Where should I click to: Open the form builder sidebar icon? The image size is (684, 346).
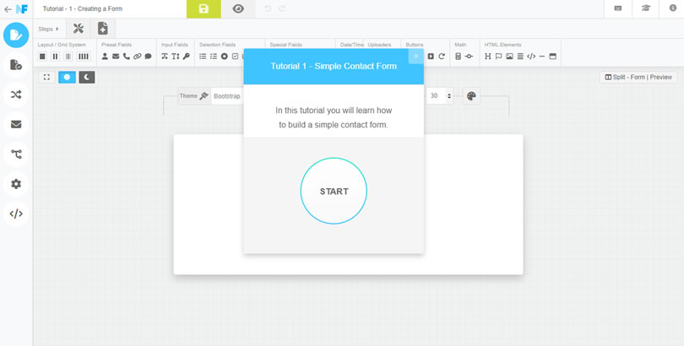coord(16,35)
